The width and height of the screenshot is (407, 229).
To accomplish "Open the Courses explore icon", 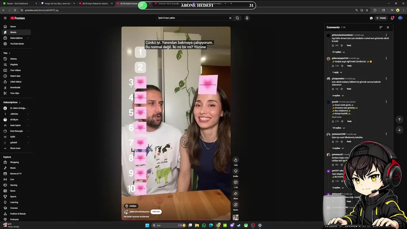I will click(x=5, y=208).
